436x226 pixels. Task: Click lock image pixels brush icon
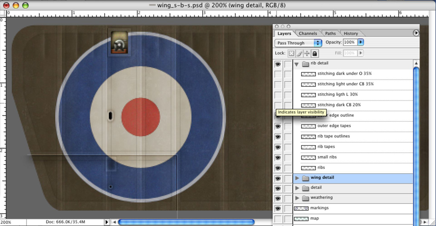tap(299, 53)
